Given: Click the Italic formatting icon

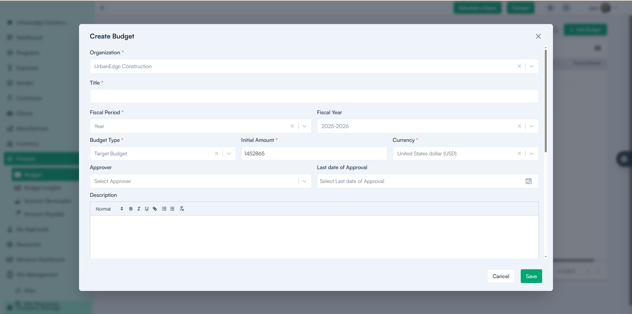Looking at the screenshot, I should tap(139, 209).
